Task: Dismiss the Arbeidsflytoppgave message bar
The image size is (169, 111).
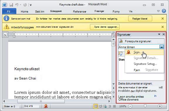Action: [163, 27]
